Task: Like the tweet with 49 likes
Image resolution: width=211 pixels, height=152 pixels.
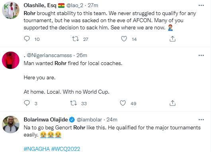Action: coord(123,103)
